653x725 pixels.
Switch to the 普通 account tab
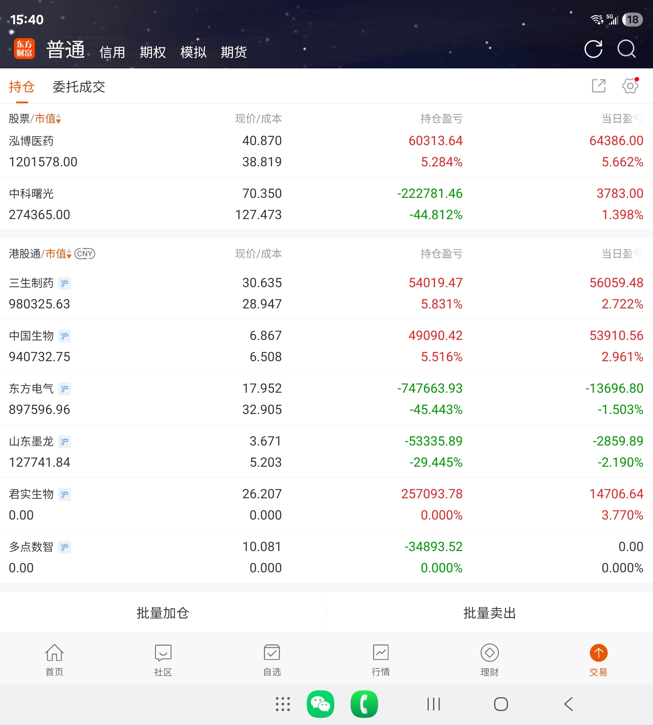(65, 49)
